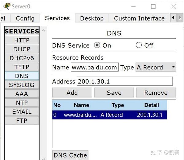Click the Save record button

114,92
